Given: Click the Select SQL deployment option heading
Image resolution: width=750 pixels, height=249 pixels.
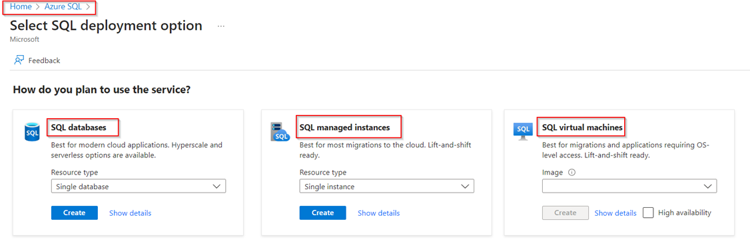Looking at the screenshot, I should [106, 26].
